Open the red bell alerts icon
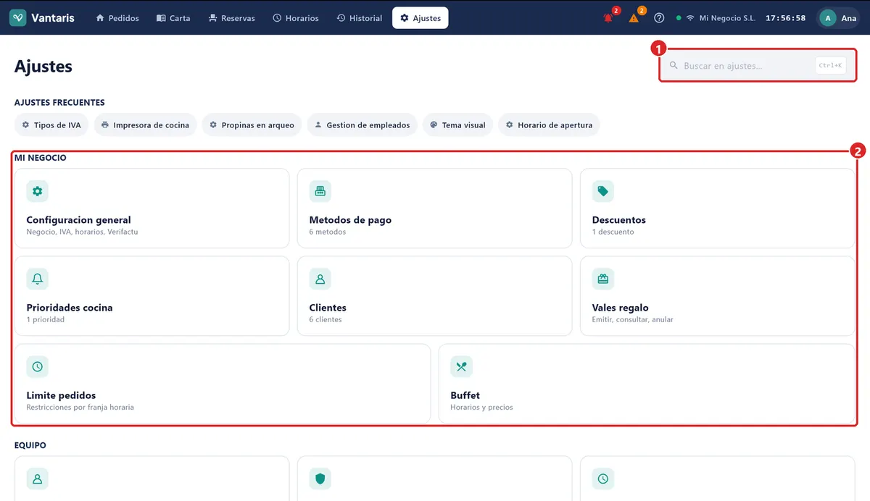 click(x=608, y=18)
